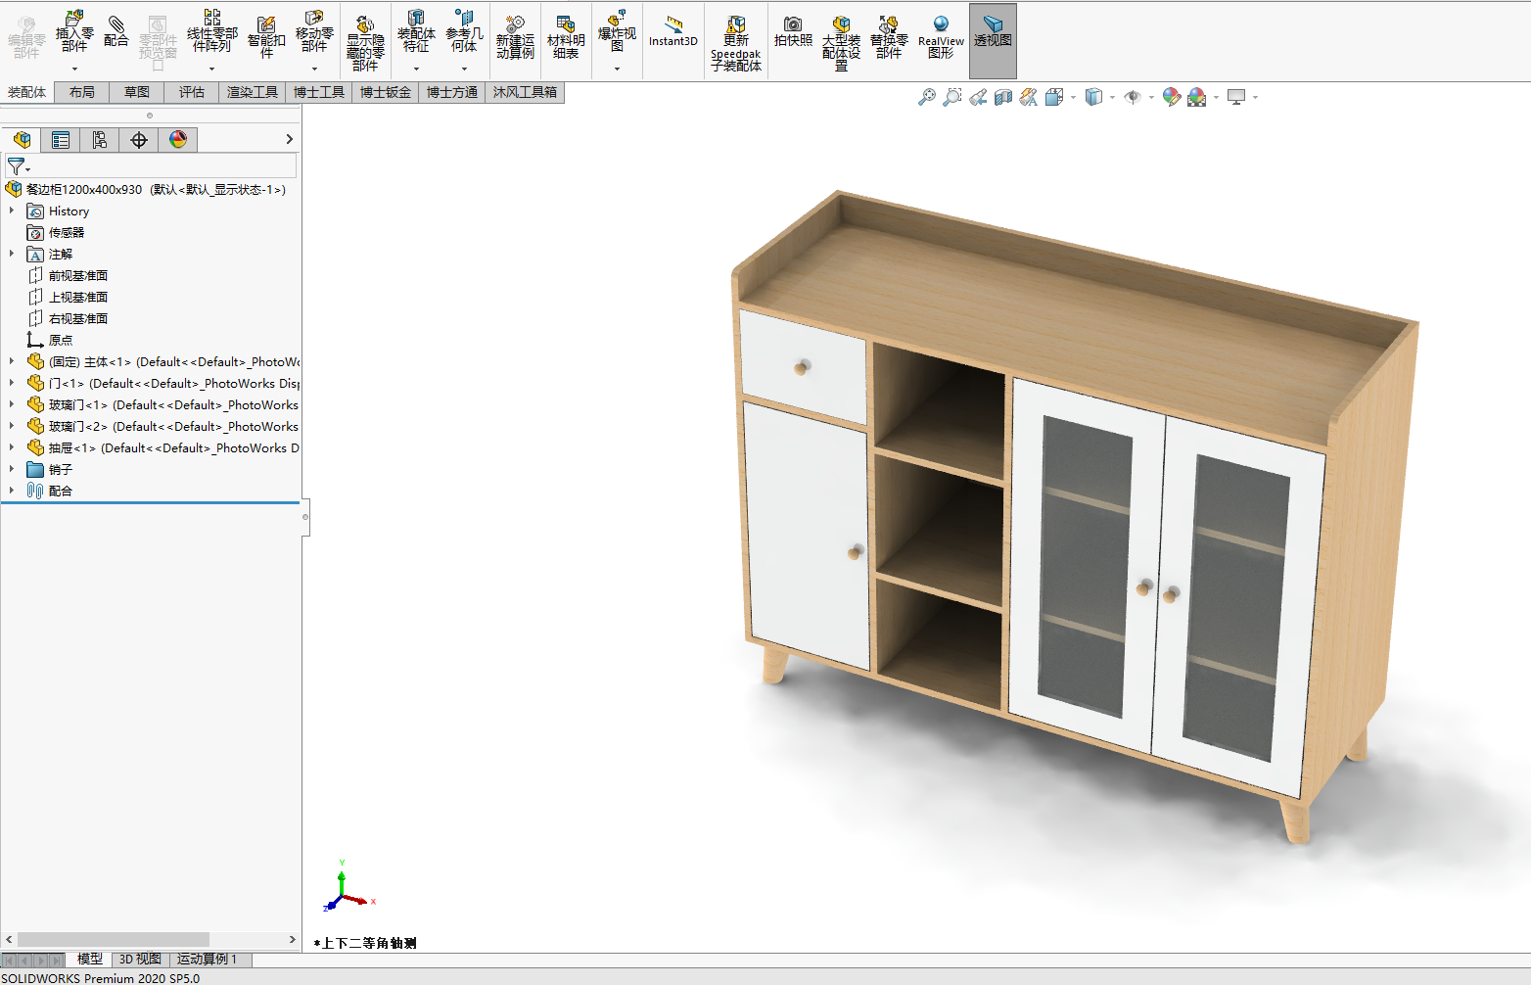Click the Section View icon
The height and width of the screenshot is (985, 1531).
(1002, 97)
